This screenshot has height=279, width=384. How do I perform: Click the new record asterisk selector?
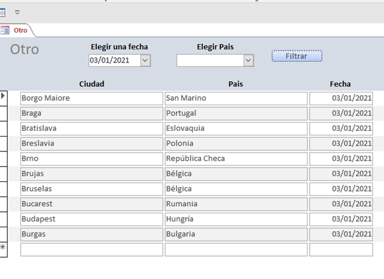coord(3,249)
